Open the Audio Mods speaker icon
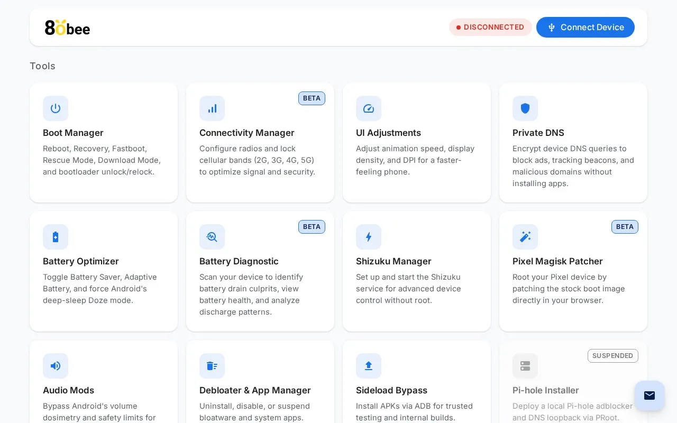Screen dimensions: 677x423 click(x=56, y=366)
